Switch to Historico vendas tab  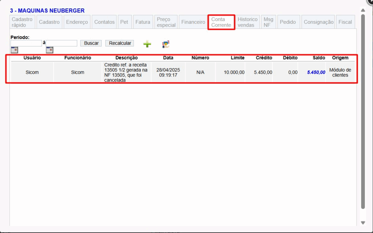click(248, 22)
